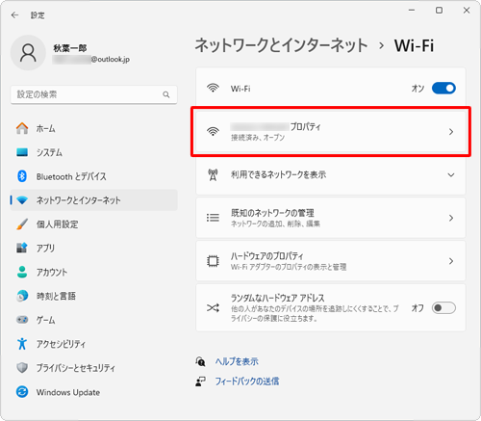
Task: Click the Apps icon in sidebar
Action: [x=22, y=248]
